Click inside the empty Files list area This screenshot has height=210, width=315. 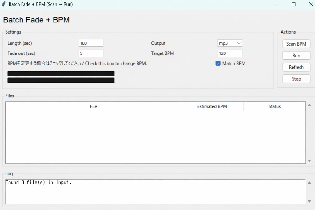point(154,135)
